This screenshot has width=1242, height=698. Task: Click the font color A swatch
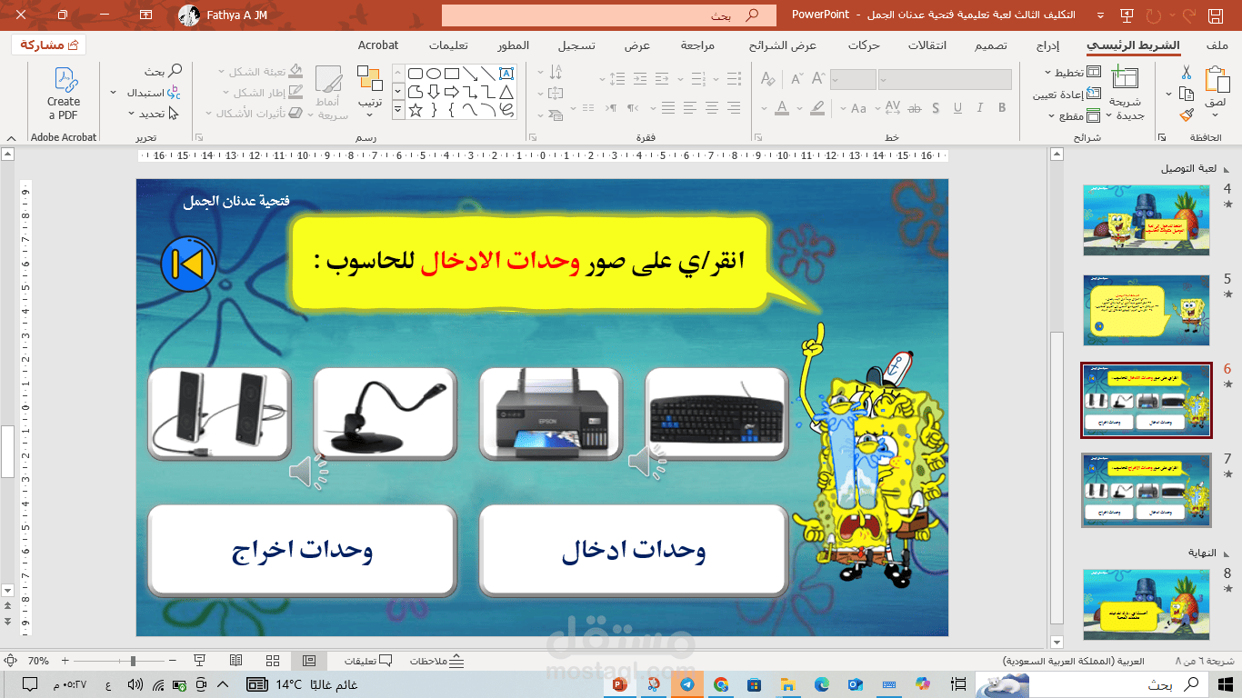click(781, 108)
